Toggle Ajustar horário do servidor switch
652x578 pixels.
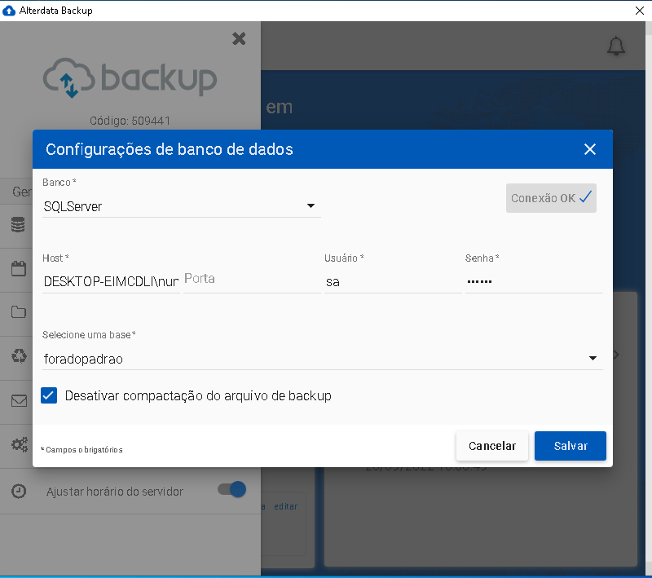point(231,490)
